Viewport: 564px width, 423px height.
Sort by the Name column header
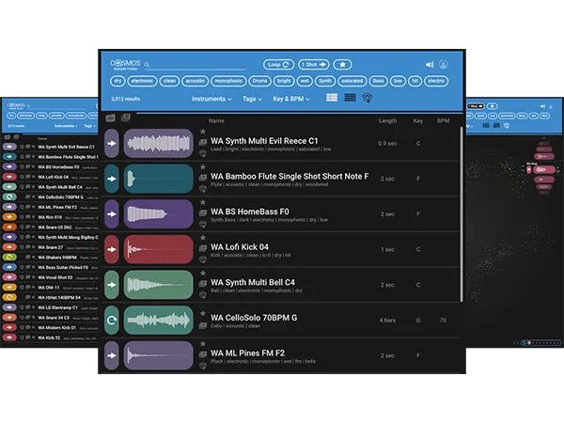[x=216, y=121]
